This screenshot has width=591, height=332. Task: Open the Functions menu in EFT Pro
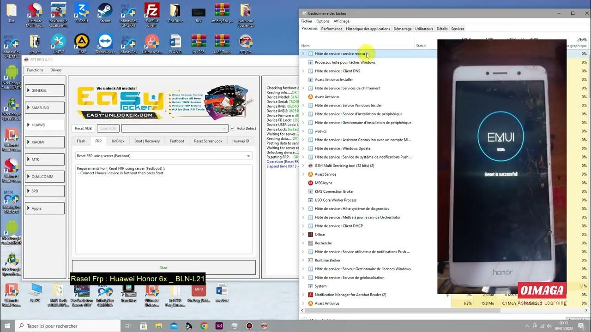click(35, 70)
